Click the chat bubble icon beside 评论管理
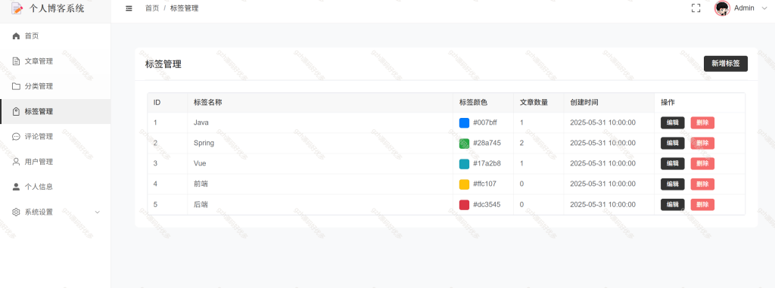 pos(17,137)
